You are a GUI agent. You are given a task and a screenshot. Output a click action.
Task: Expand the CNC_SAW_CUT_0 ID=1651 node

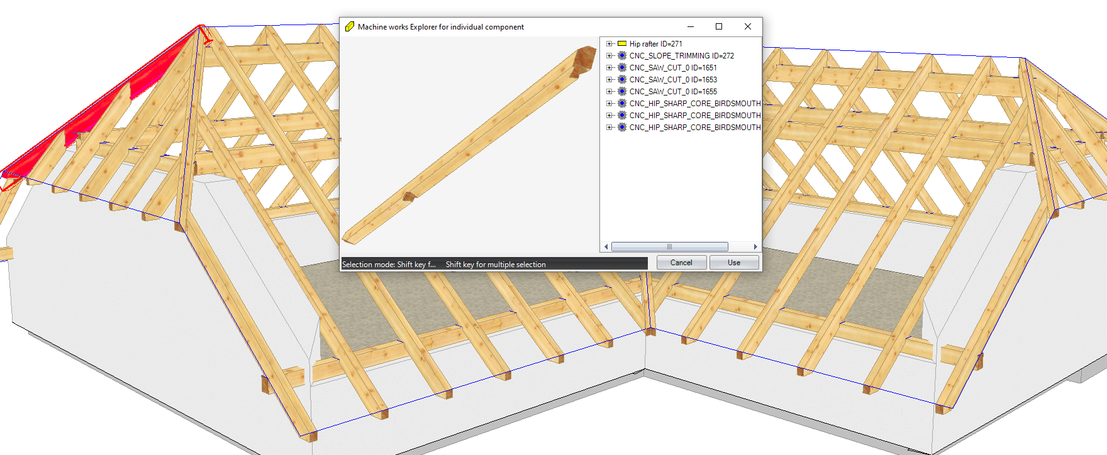pyautogui.click(x=609, y=68)
